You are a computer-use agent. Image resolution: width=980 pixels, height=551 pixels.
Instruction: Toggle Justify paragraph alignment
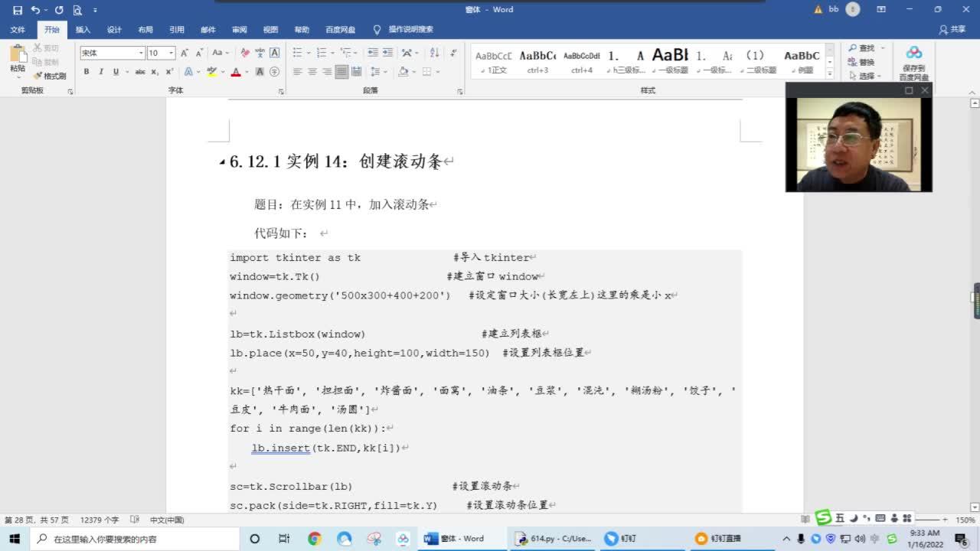click(x=341, y=72)
